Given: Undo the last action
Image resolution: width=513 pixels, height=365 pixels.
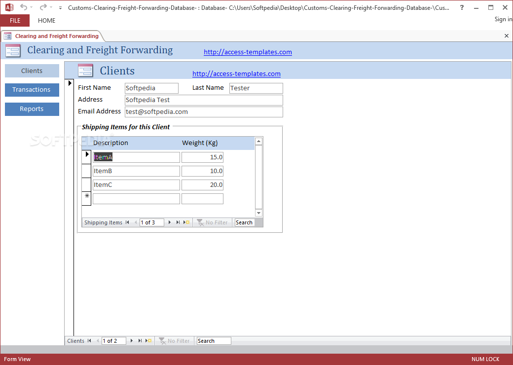Looking at the screenshot, I should [x=24, y=7].
